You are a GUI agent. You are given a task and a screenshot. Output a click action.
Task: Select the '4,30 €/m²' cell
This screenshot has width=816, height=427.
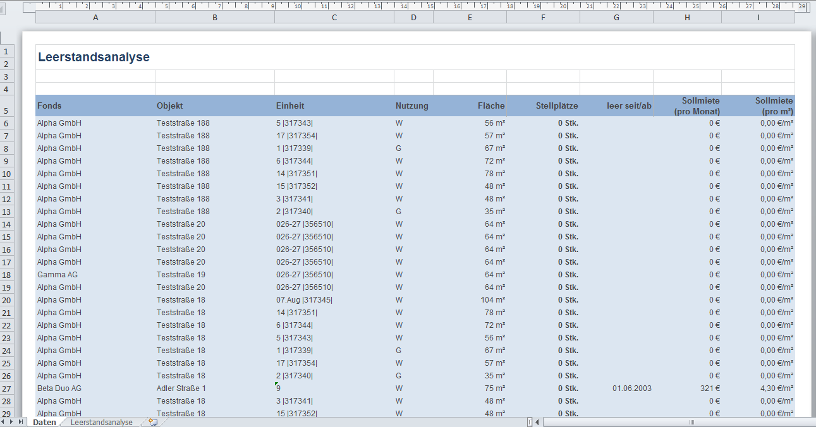coord(758,388)
